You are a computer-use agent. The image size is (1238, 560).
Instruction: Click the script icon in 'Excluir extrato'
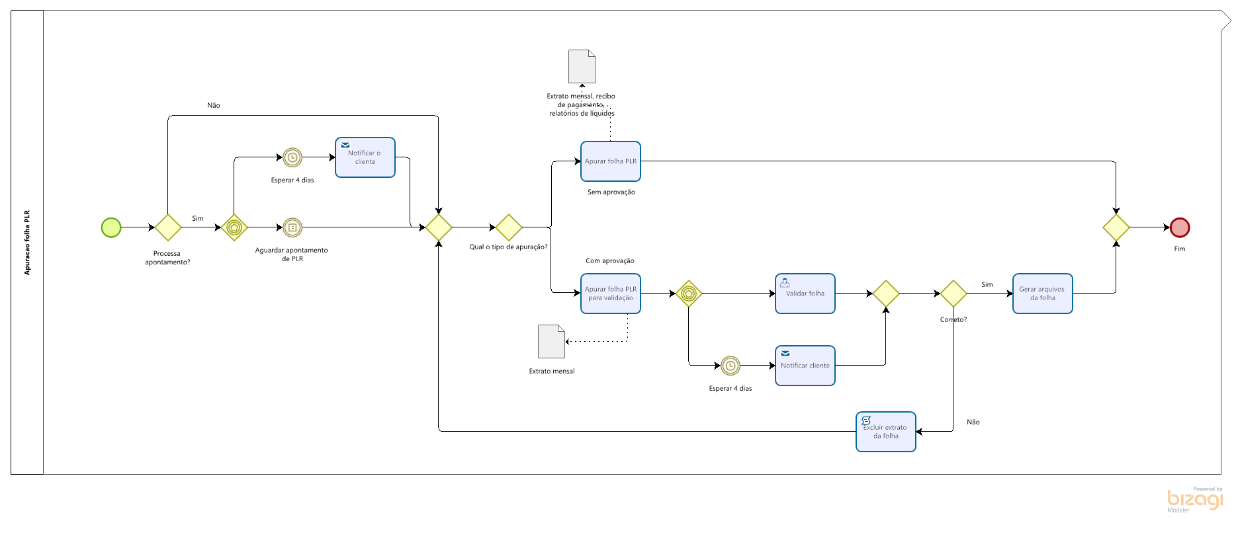coord(866,420)
